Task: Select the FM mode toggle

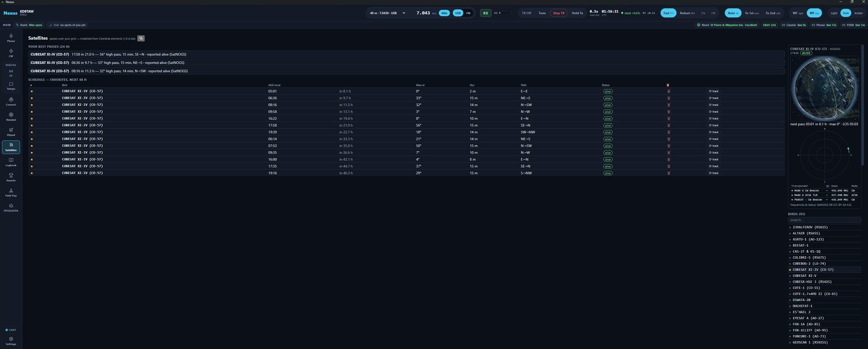Action: coord(468,13)
